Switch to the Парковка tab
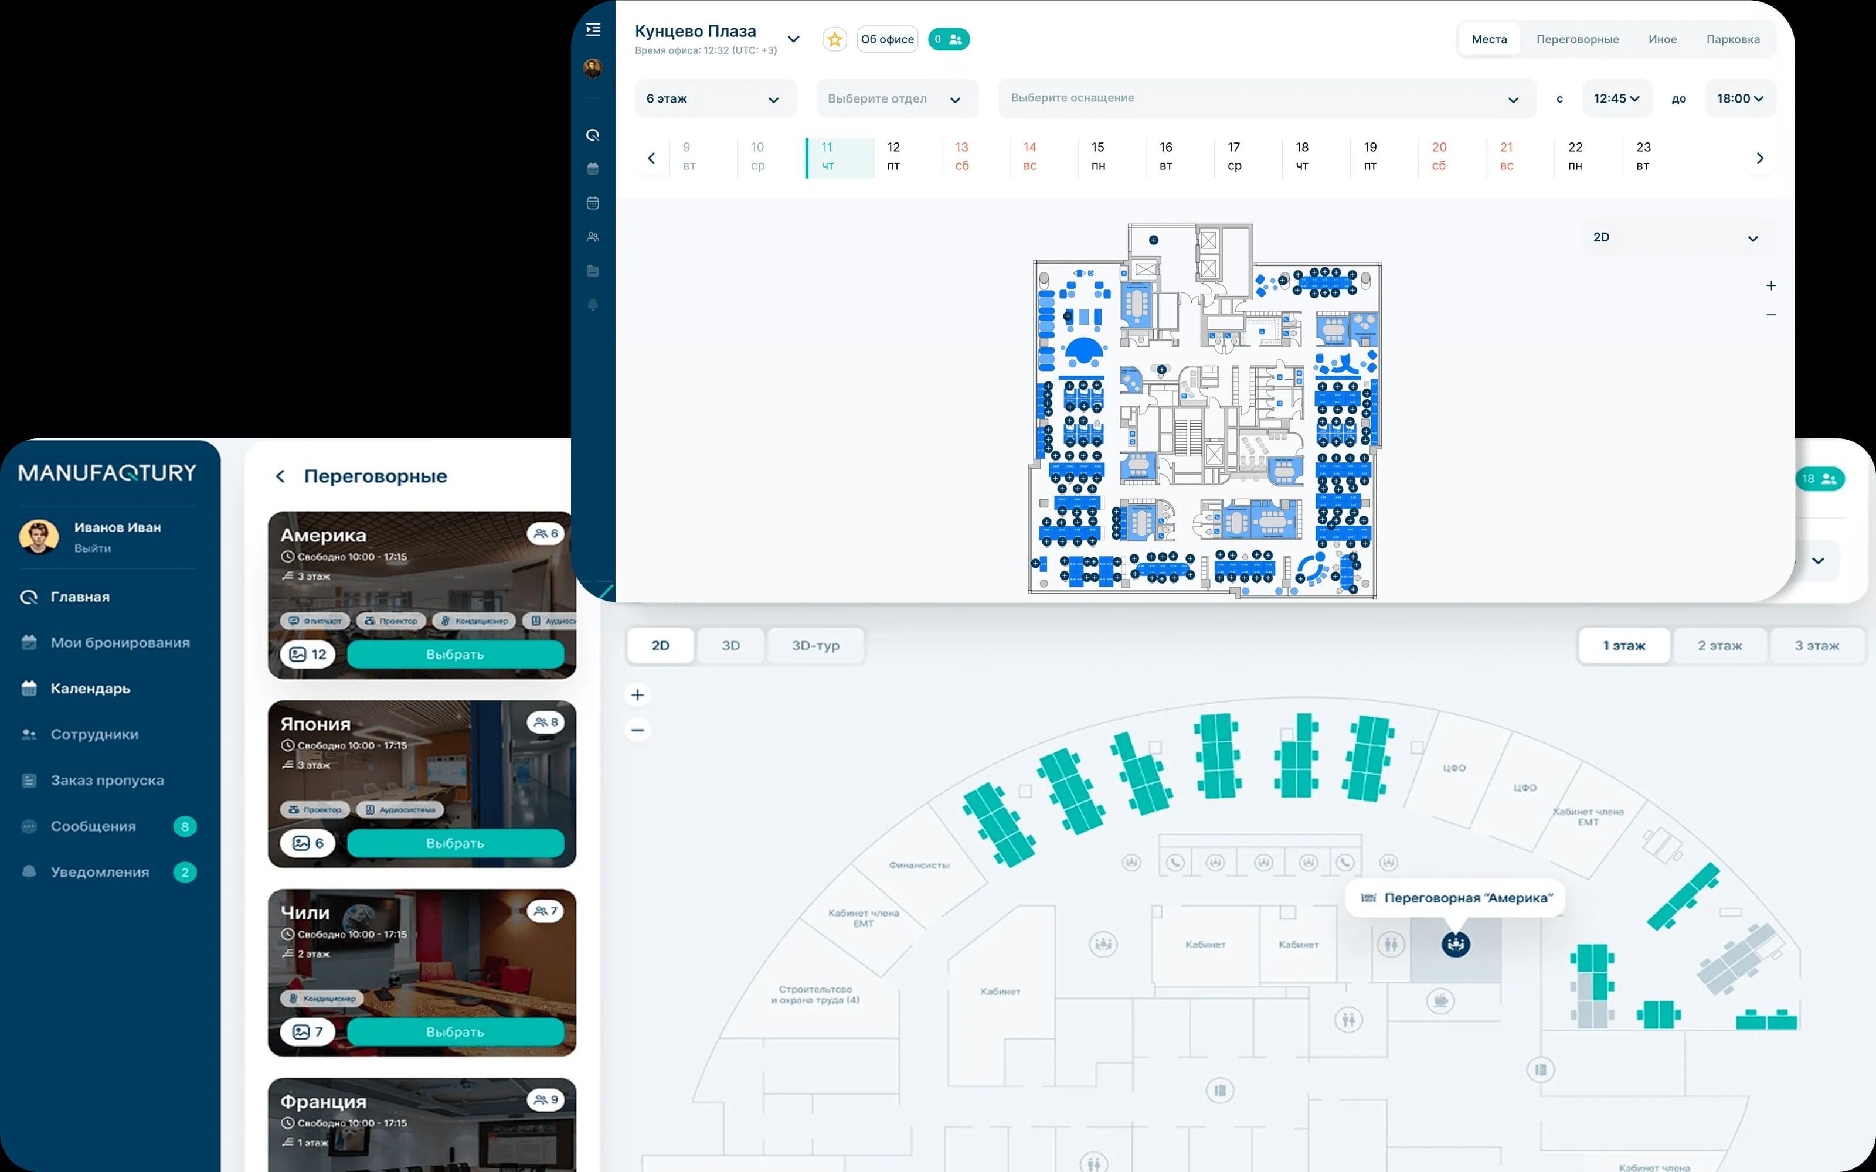This screenshot has height=1172, width=1876. click(1732, 39)
